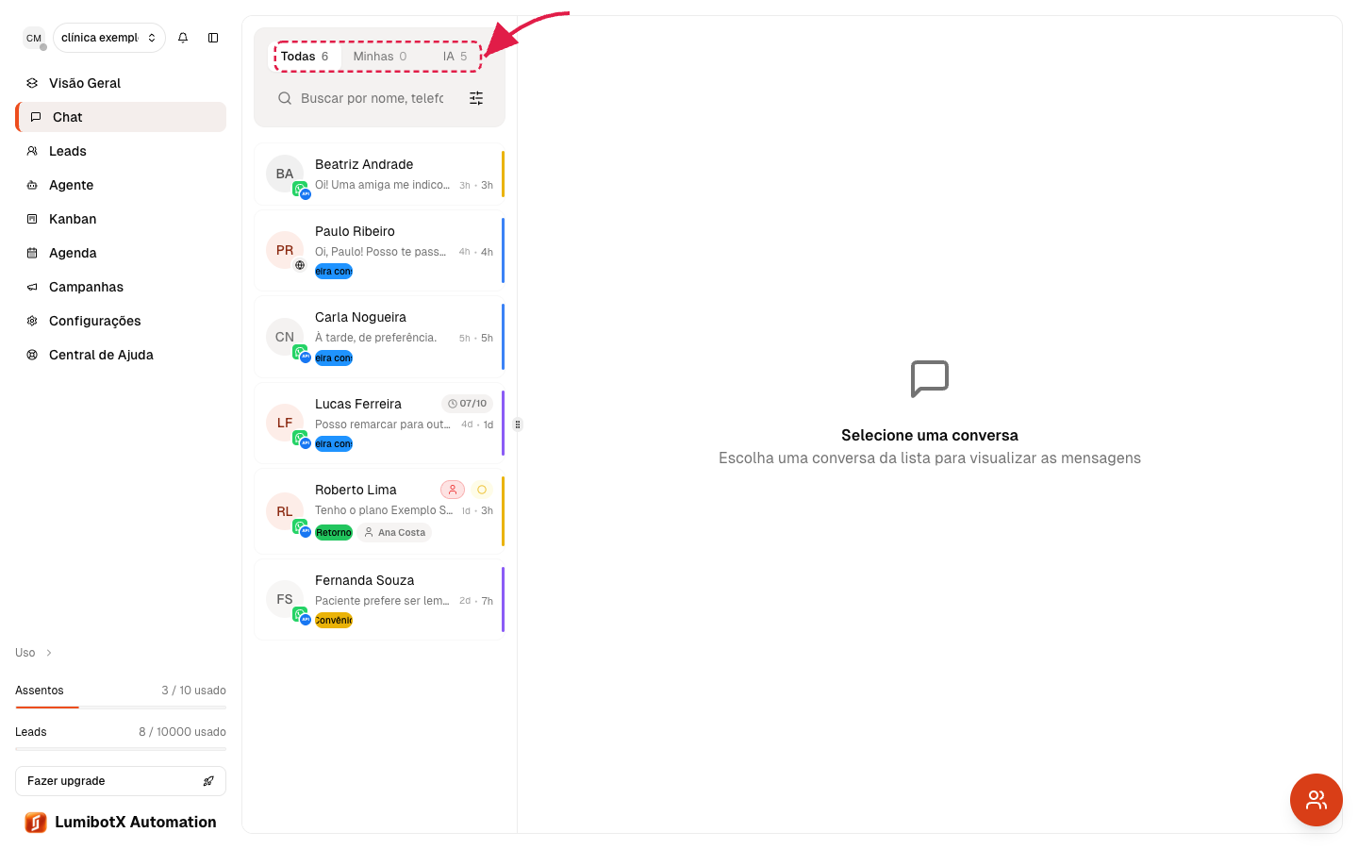The image size is (1358, 849).
Task: Click the CM workspace avatar
Action: point(34,38)
